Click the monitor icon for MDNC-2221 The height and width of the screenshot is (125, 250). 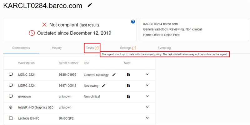coord(11,75)
